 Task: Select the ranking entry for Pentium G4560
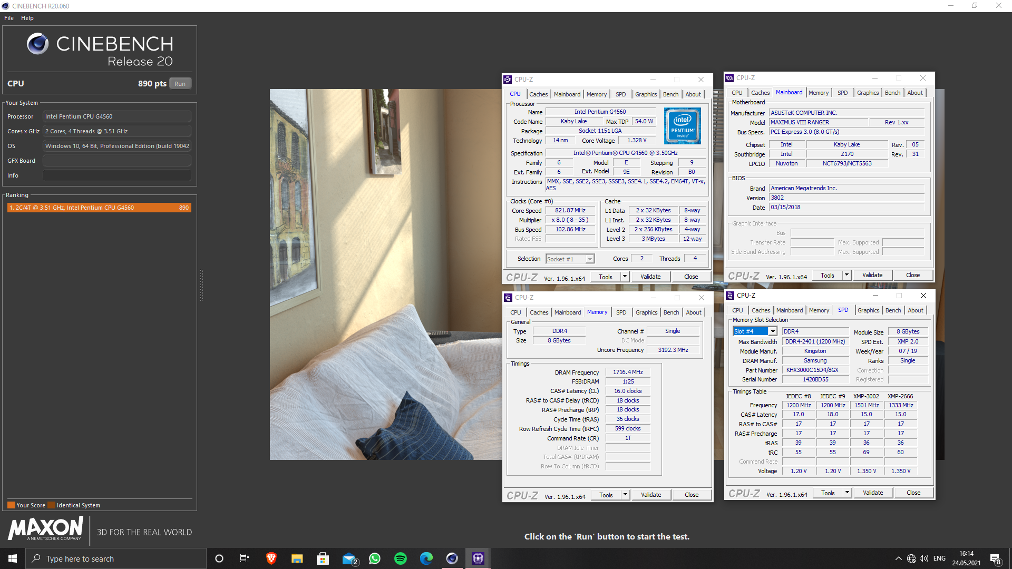[x=99, y=208]
